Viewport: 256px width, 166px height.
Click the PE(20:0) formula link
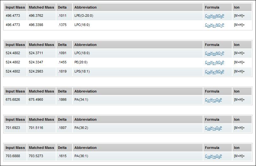(x=214, y=62)
